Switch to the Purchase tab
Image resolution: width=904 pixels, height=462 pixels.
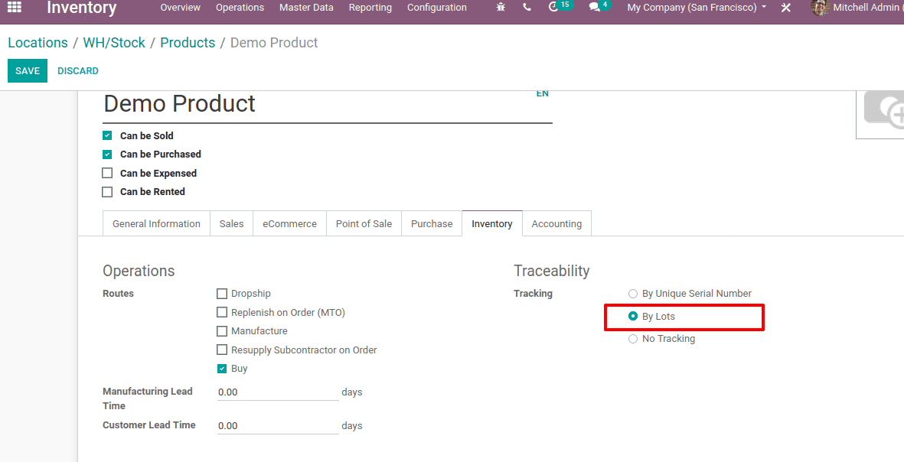pyautogui.click(x=432, y=223)
